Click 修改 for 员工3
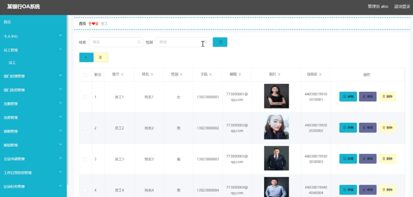Image resolution: width=413 pixels, height=197 pixels. tap(368, 159)
